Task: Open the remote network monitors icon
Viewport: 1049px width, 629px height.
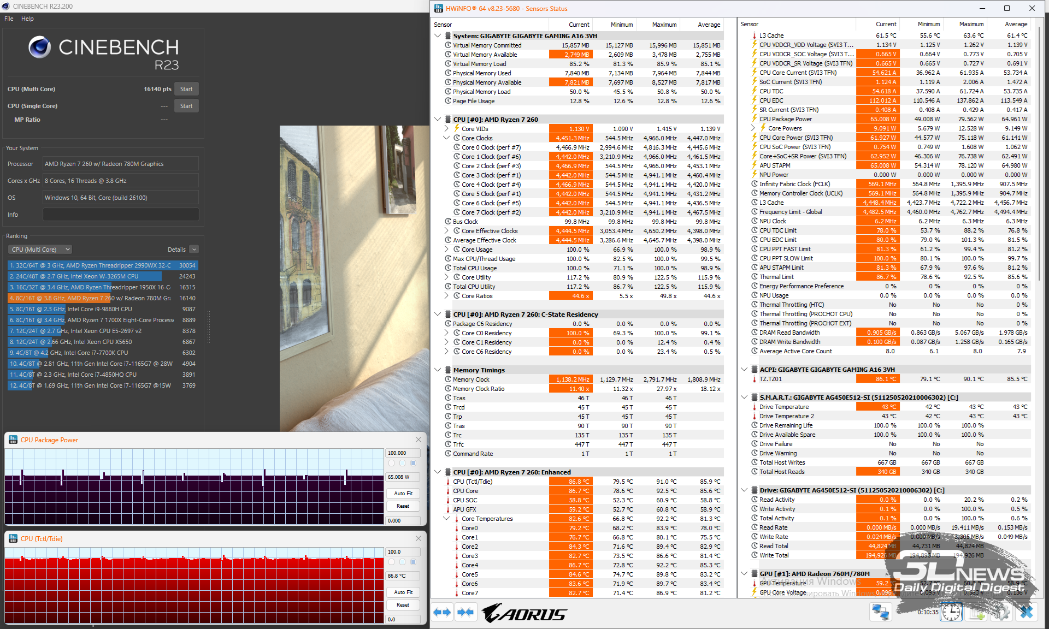Action: [x=880, y=612]
